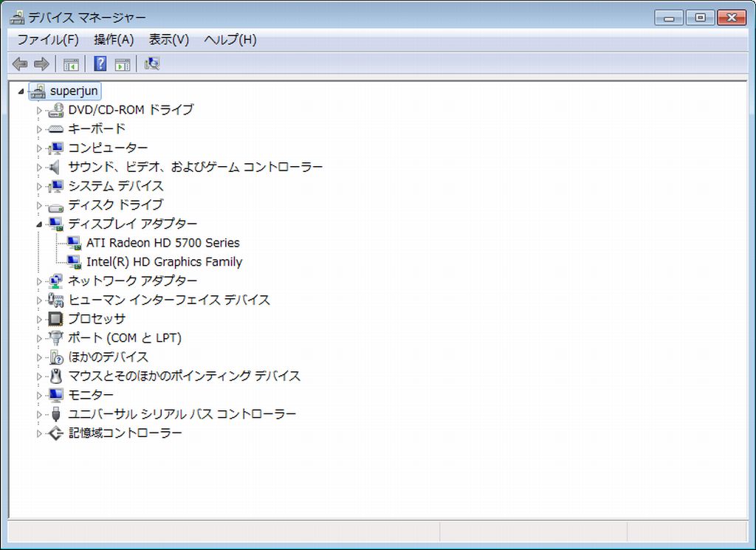The width and height of the screenshot is (756, 550).
Task: Click the ATI Radeon HD 5700 adapter icon
Action: pyautogui.click(x=75, y=243)
